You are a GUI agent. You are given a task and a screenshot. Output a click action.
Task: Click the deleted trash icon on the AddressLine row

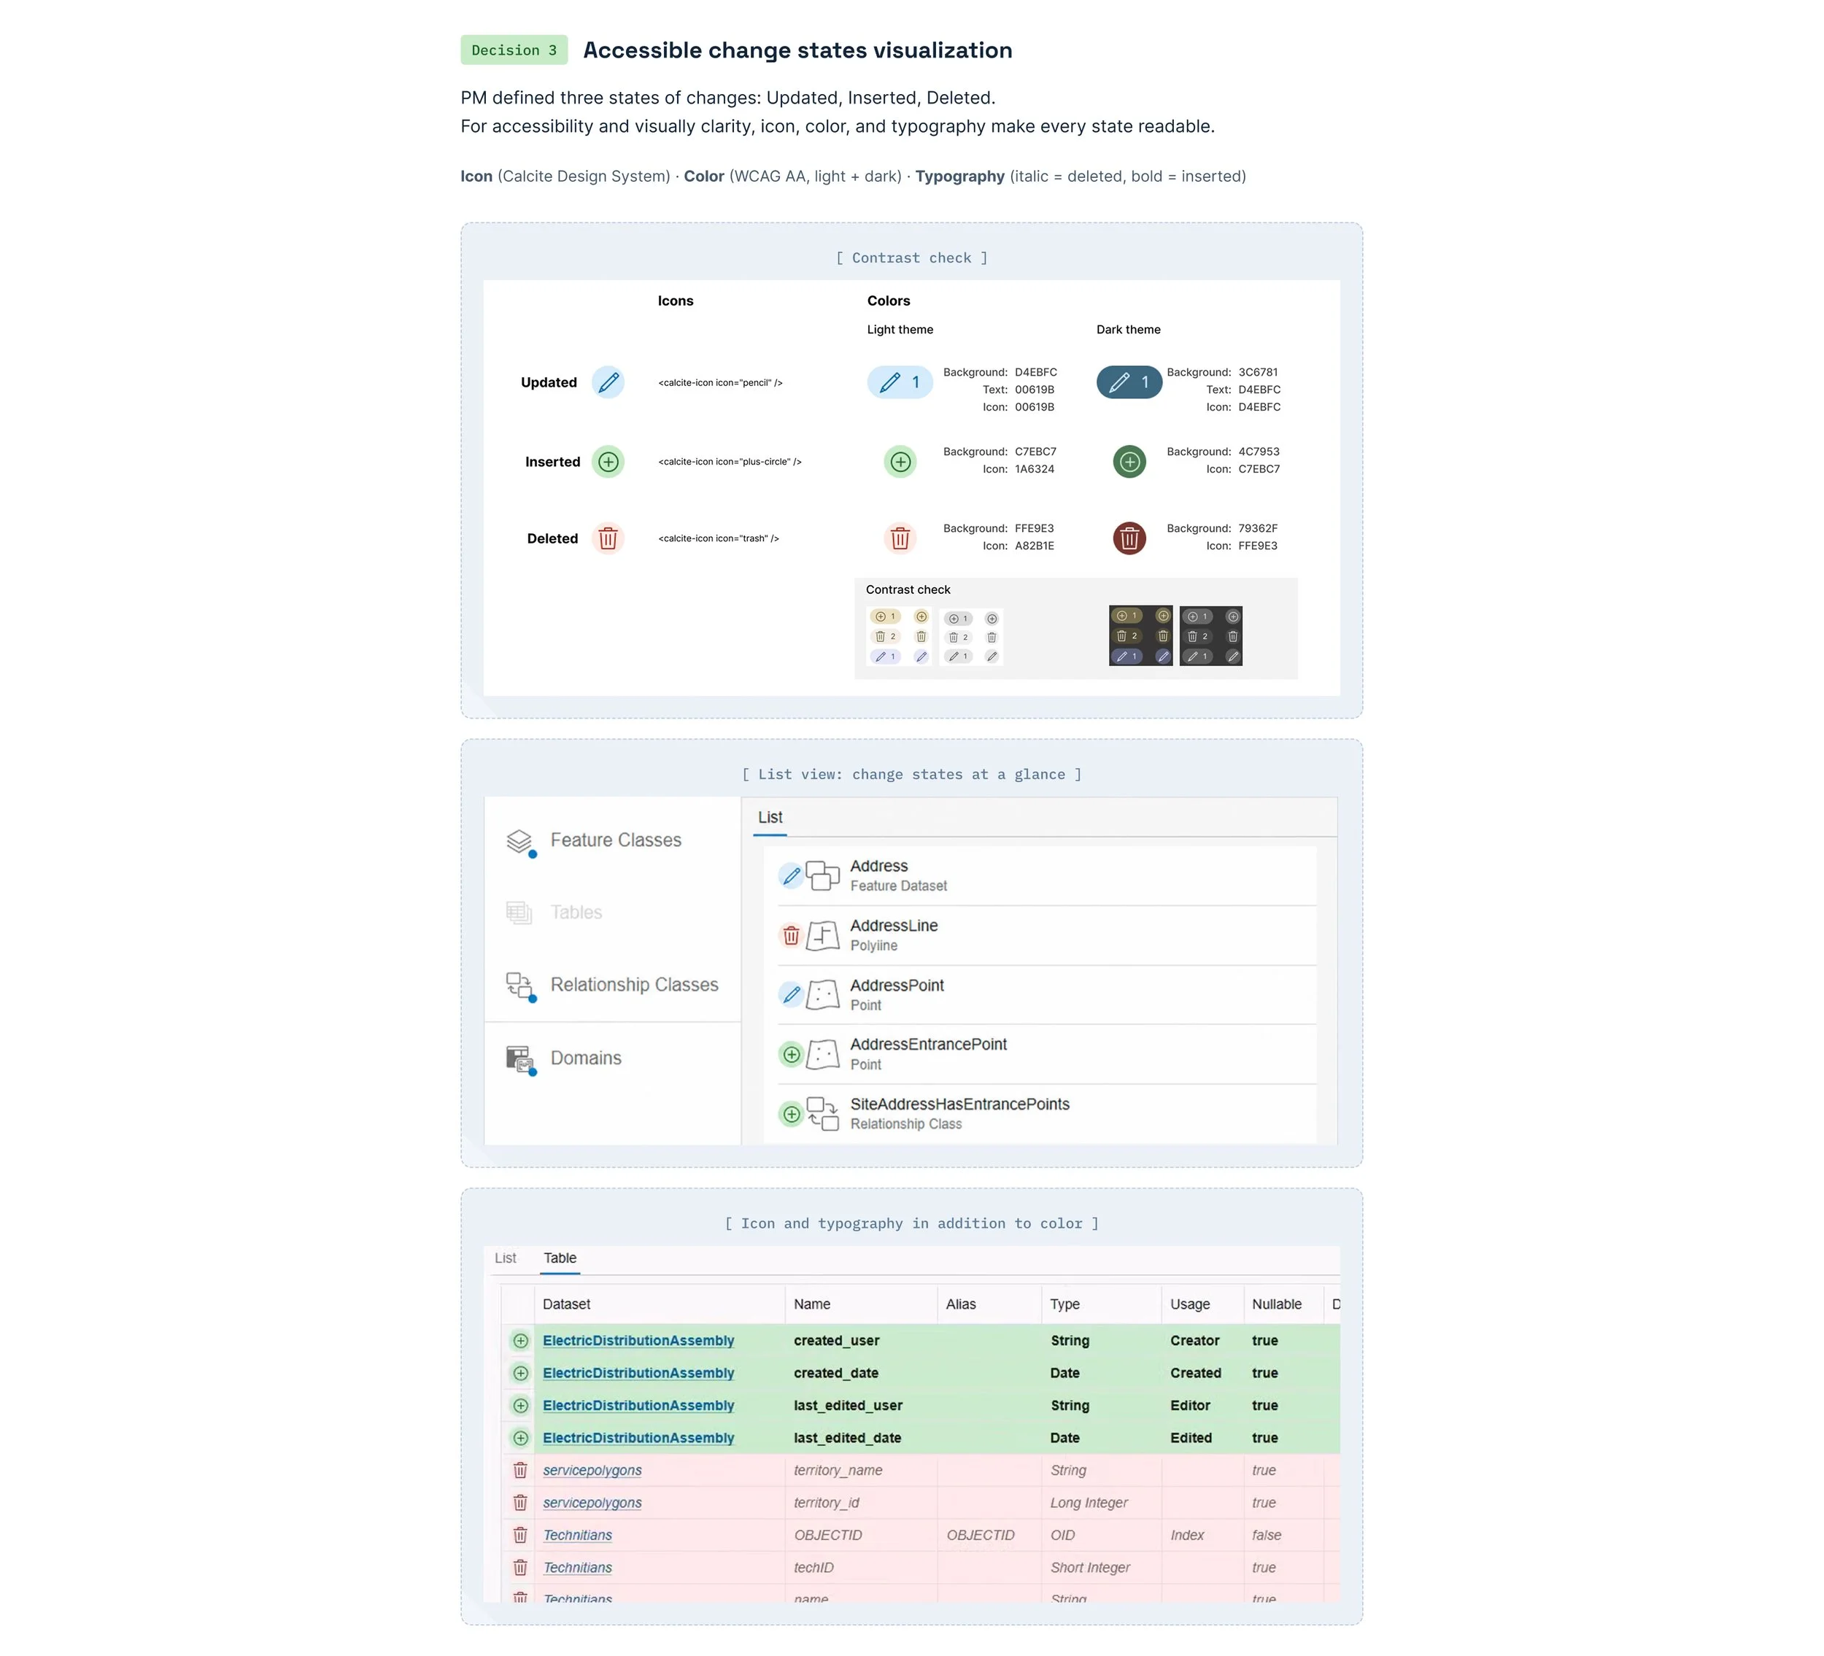tap(792, 936)
